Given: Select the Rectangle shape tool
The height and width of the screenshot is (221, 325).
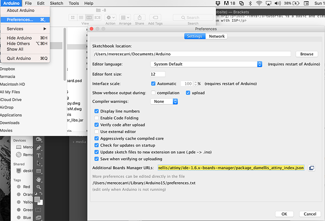Looking at the screenshot, I should (39, 171).
